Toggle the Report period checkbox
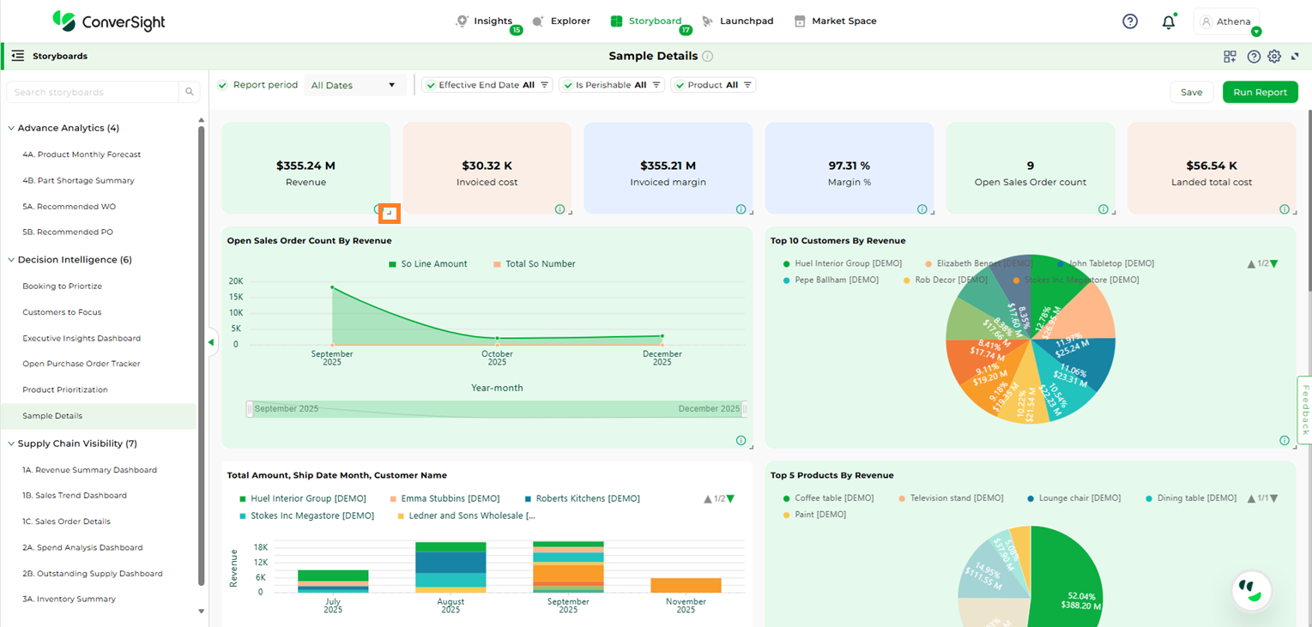 [223, 85]
